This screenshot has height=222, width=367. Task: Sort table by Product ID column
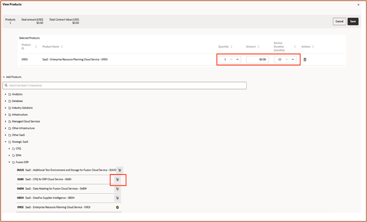coord(36,47)
